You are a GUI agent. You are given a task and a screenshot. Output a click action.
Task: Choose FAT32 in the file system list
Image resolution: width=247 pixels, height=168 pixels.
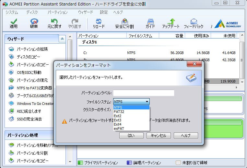131,112
